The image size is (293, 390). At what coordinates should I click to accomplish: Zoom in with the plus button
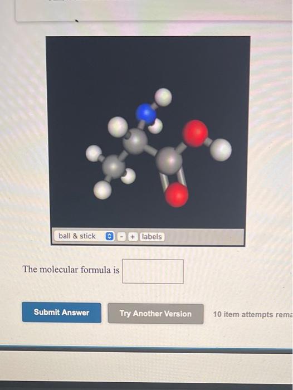pos(133,237)
